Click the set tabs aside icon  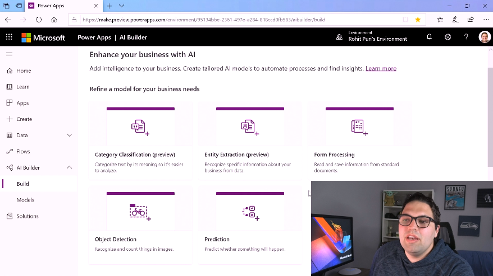[x=19, y=6]
